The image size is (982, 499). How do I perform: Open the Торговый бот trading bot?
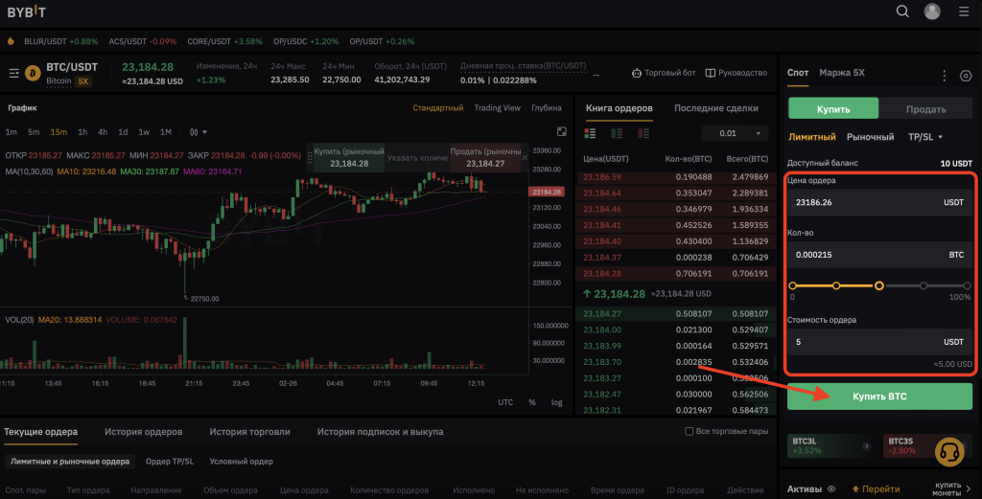[x=664, y=73]
